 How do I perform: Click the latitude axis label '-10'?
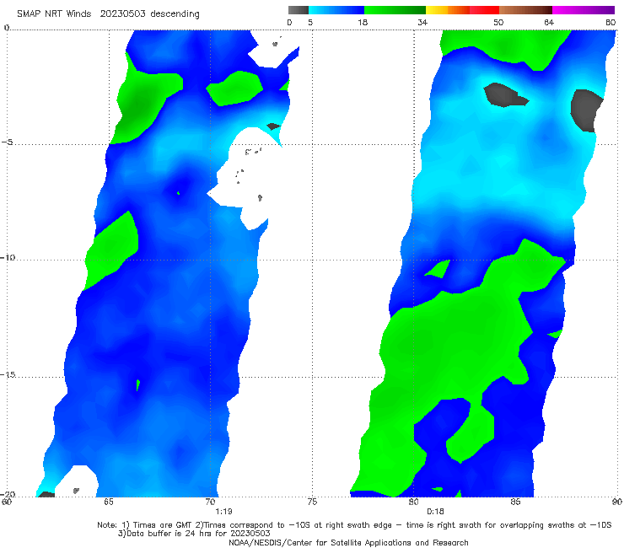(8, 257)
